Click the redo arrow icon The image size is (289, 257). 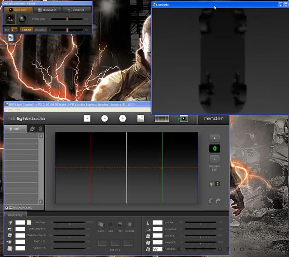(x=218, y=201)
